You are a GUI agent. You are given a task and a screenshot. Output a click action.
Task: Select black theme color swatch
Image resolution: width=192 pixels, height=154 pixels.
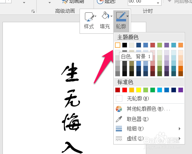pos(125,45)
